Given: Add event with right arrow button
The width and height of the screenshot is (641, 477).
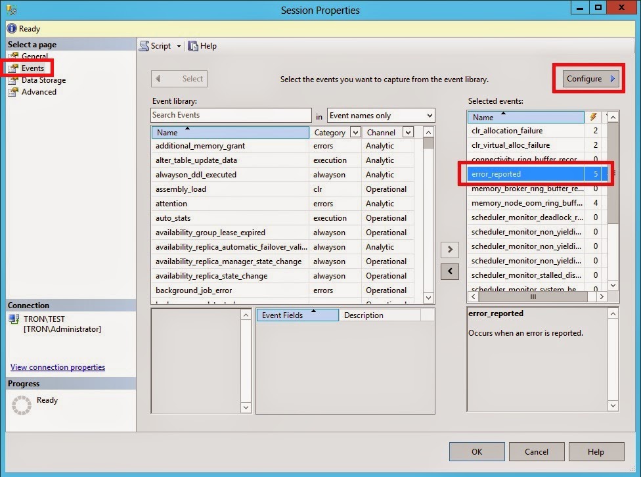Looking at the screenshot, I should tap(450, 249).
